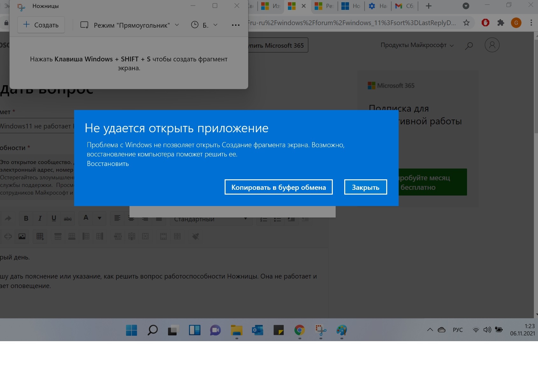Viewport: 538px width, 372px height.
Task: Justify text in the editor toolbar
Action: [159, 218]
